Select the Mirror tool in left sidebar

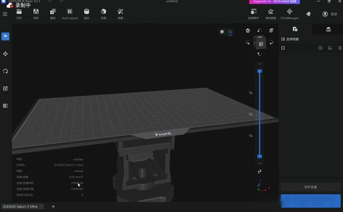pos(5,106)
